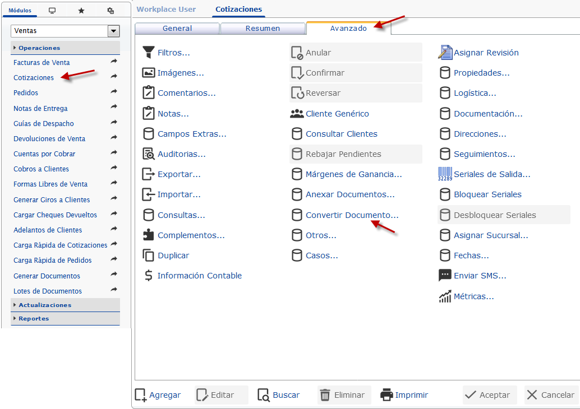Select the Módulos sidebar tab
This screenshot has height=409, width=580.
click(20, 10)
